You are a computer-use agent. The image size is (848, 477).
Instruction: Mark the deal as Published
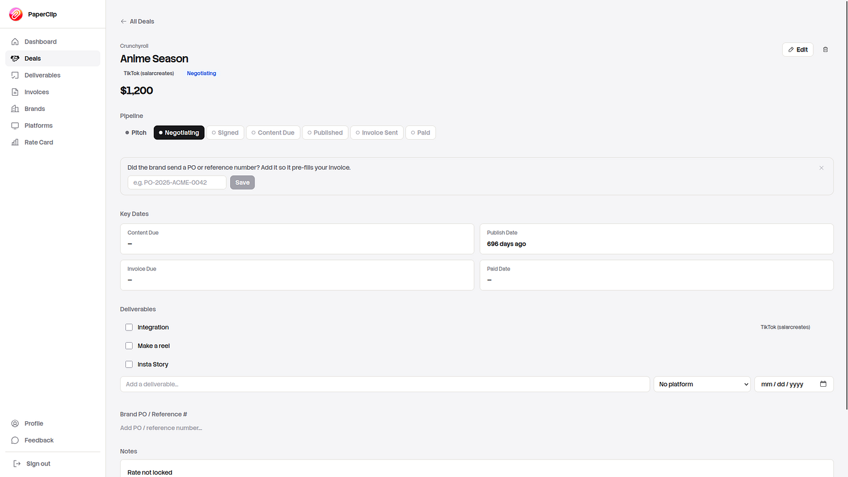(x=325, y=133)
